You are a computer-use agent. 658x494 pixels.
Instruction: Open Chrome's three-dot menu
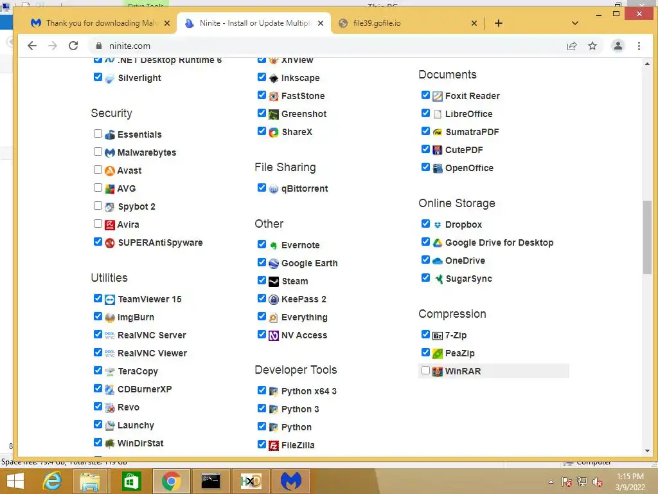pyautogui.click(x=639, y=46)
